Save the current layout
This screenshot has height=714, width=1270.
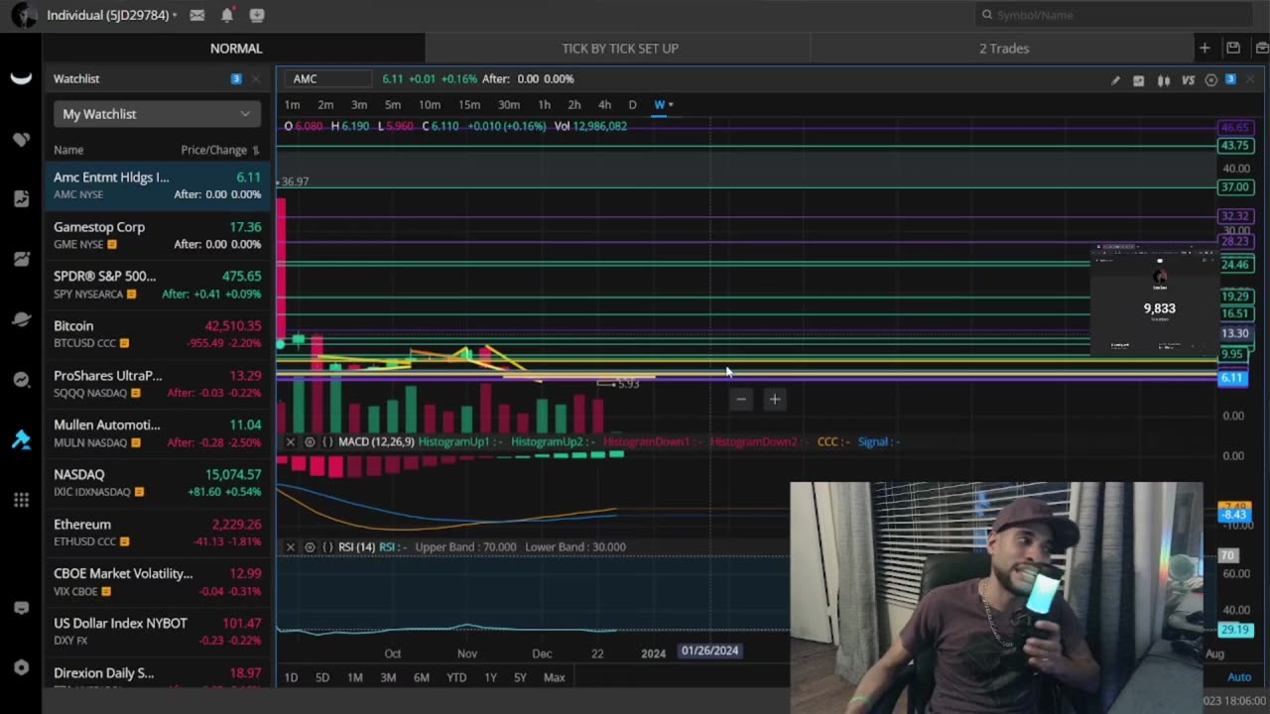pyautogui.click(x=1233, y=48)
